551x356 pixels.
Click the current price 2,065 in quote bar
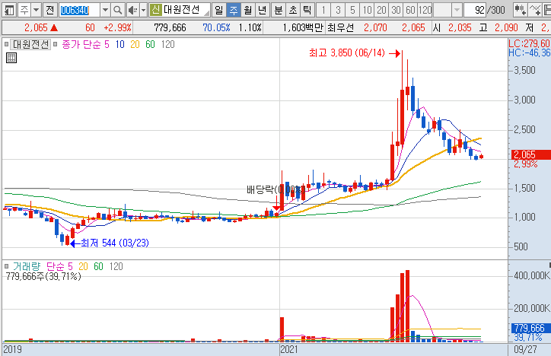(36, 27)
